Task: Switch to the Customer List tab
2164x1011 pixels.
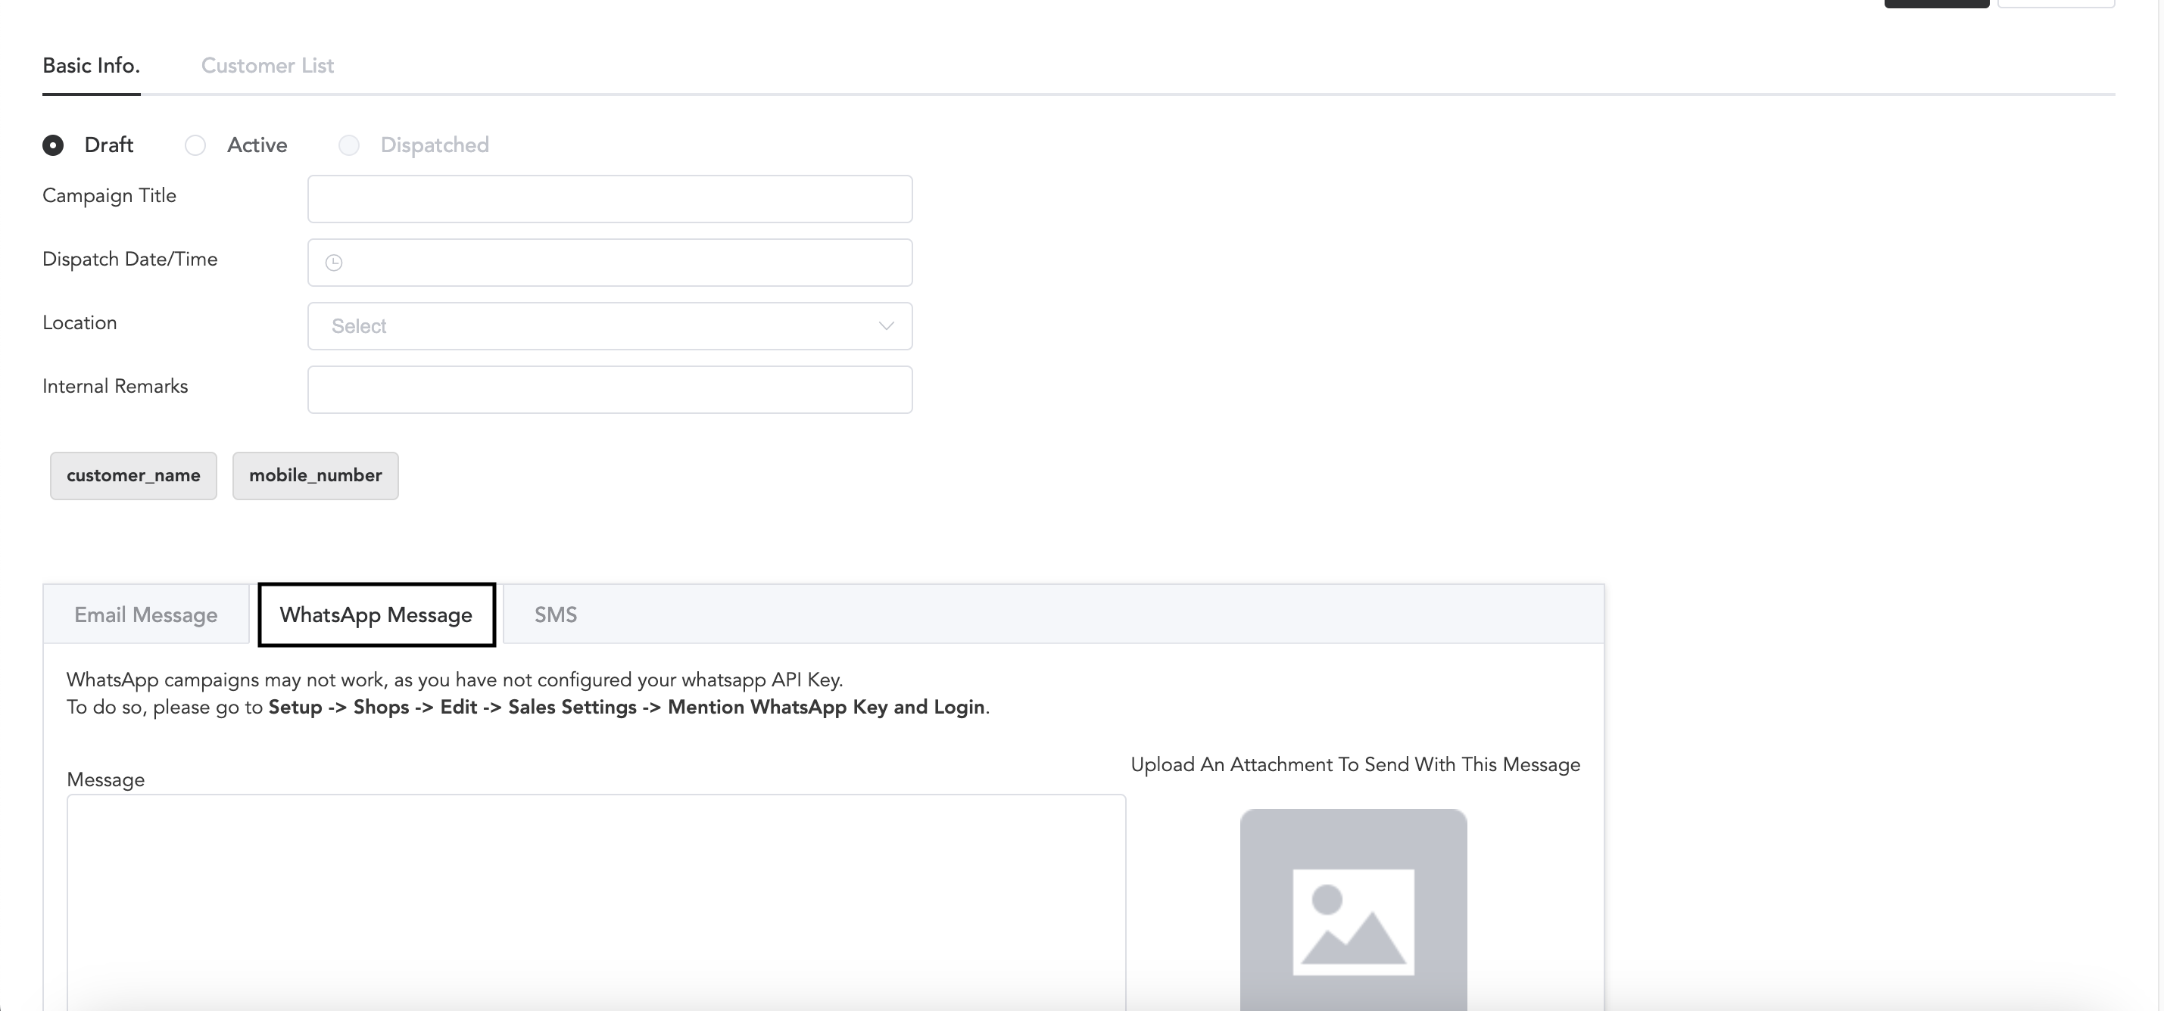Action: (267, 66)
